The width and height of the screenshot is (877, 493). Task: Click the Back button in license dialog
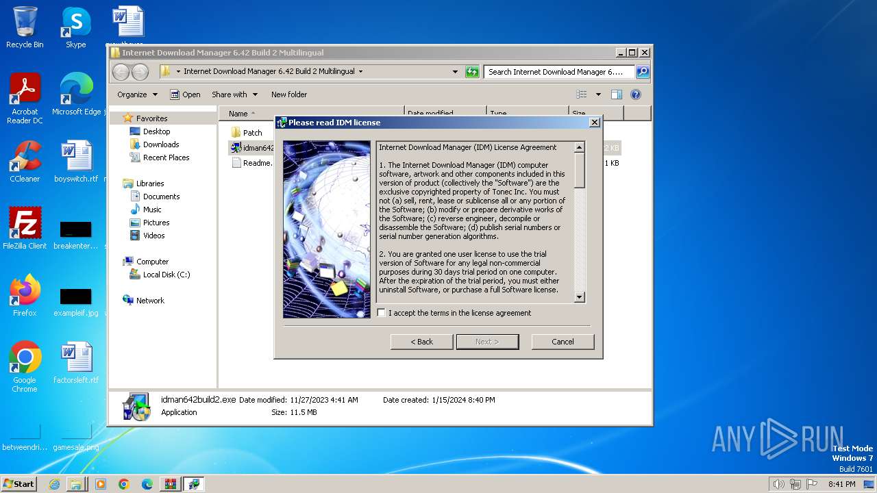coord(421,342)
